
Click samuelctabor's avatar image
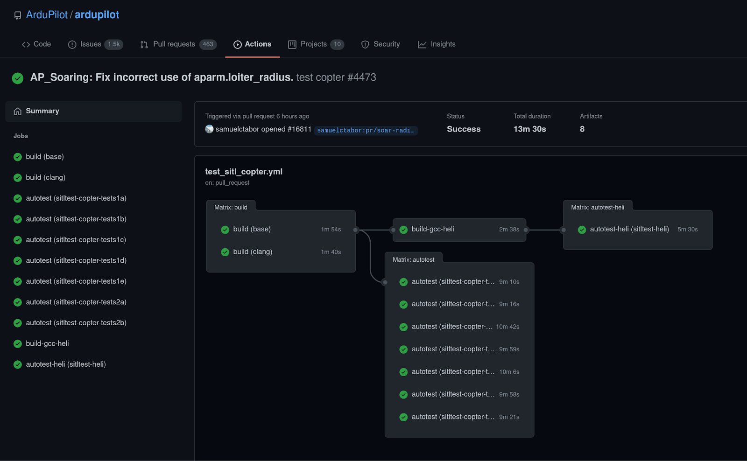[x=209, y=129]
